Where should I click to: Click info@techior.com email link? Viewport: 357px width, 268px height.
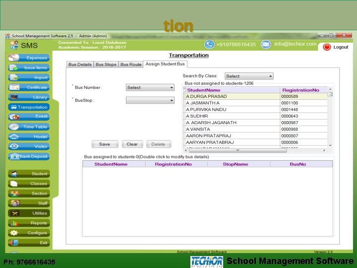click(x=296, y=44)
